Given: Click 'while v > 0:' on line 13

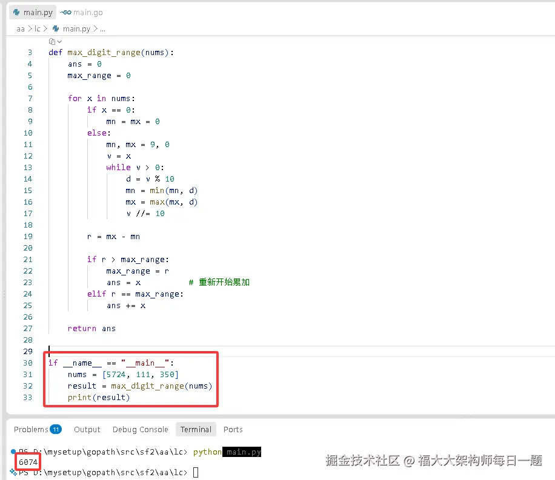Looking at the screenshot, I should 135,167.
